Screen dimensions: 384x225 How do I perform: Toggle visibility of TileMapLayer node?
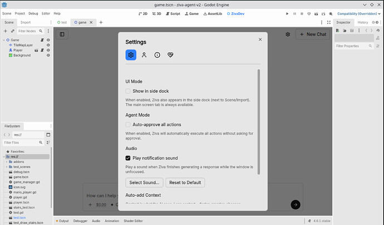point(48,45)
